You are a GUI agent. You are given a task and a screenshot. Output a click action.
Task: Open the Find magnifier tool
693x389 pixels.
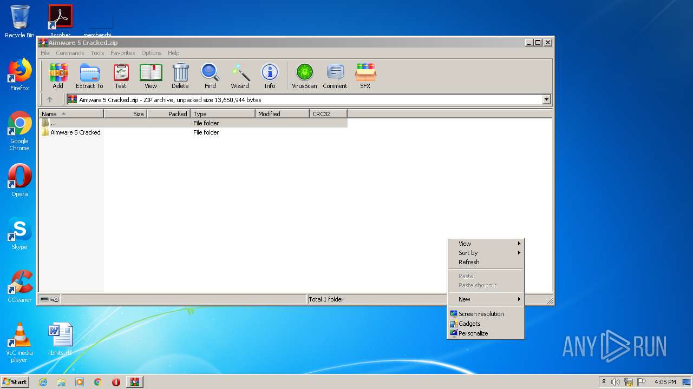[210, 76]
